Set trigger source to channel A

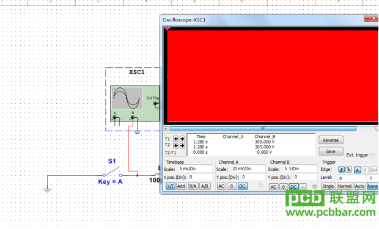coord(357,170)
